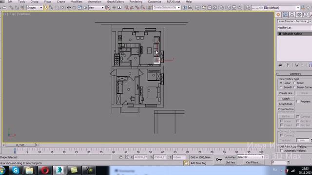
Task: Click the Key Filters button
Action: click(x=253, y=162)
